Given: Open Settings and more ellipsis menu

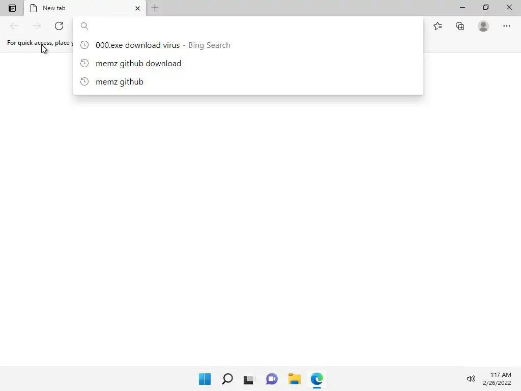Looking at the screenshot, I should tap(506, 26).
